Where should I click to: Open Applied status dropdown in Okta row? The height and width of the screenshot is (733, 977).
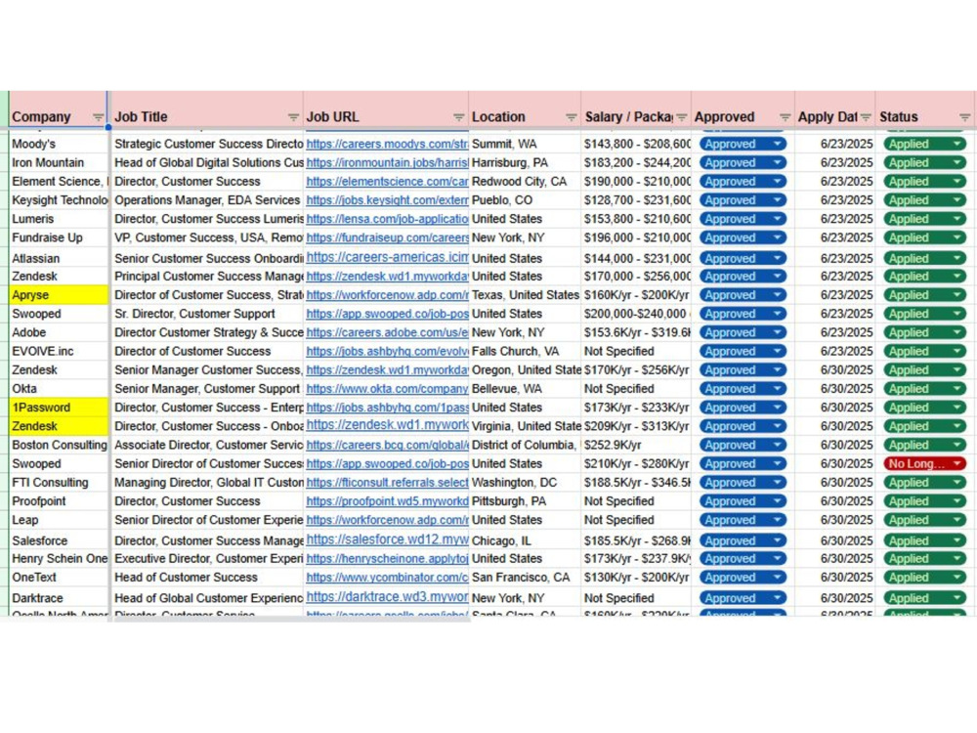[x=956, y=388]
